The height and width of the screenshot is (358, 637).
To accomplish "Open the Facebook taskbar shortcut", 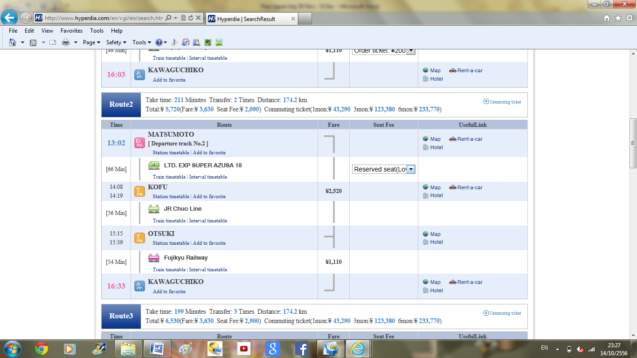I will [302, 349].
